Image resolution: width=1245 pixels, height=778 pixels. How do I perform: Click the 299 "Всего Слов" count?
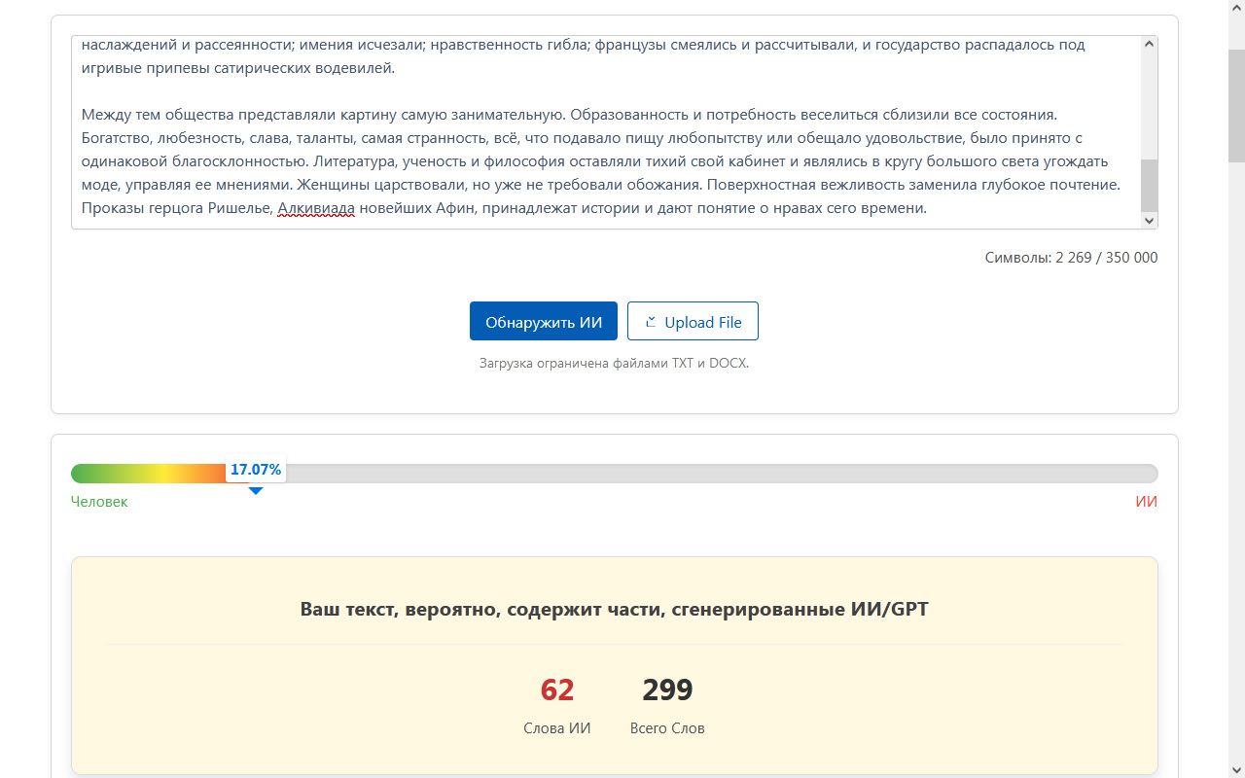click(x=667, y=690)
